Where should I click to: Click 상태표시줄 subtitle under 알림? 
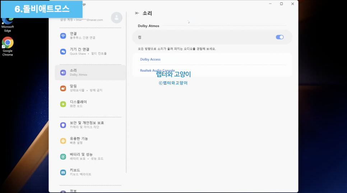click(x=77, y=90)
